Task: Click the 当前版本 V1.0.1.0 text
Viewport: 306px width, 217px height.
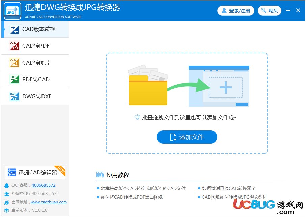Action: [x=29, y=210]
